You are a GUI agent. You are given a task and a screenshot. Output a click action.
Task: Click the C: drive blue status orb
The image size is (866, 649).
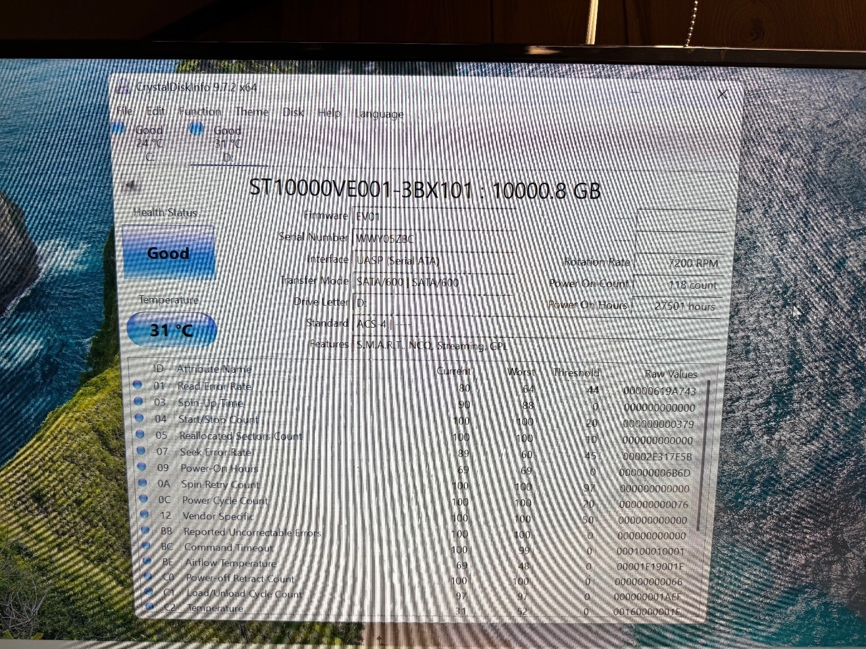point(118,129)
